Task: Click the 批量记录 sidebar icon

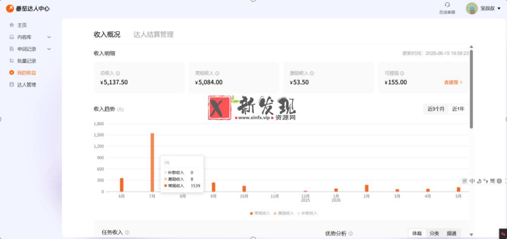Action: (12, 61)
